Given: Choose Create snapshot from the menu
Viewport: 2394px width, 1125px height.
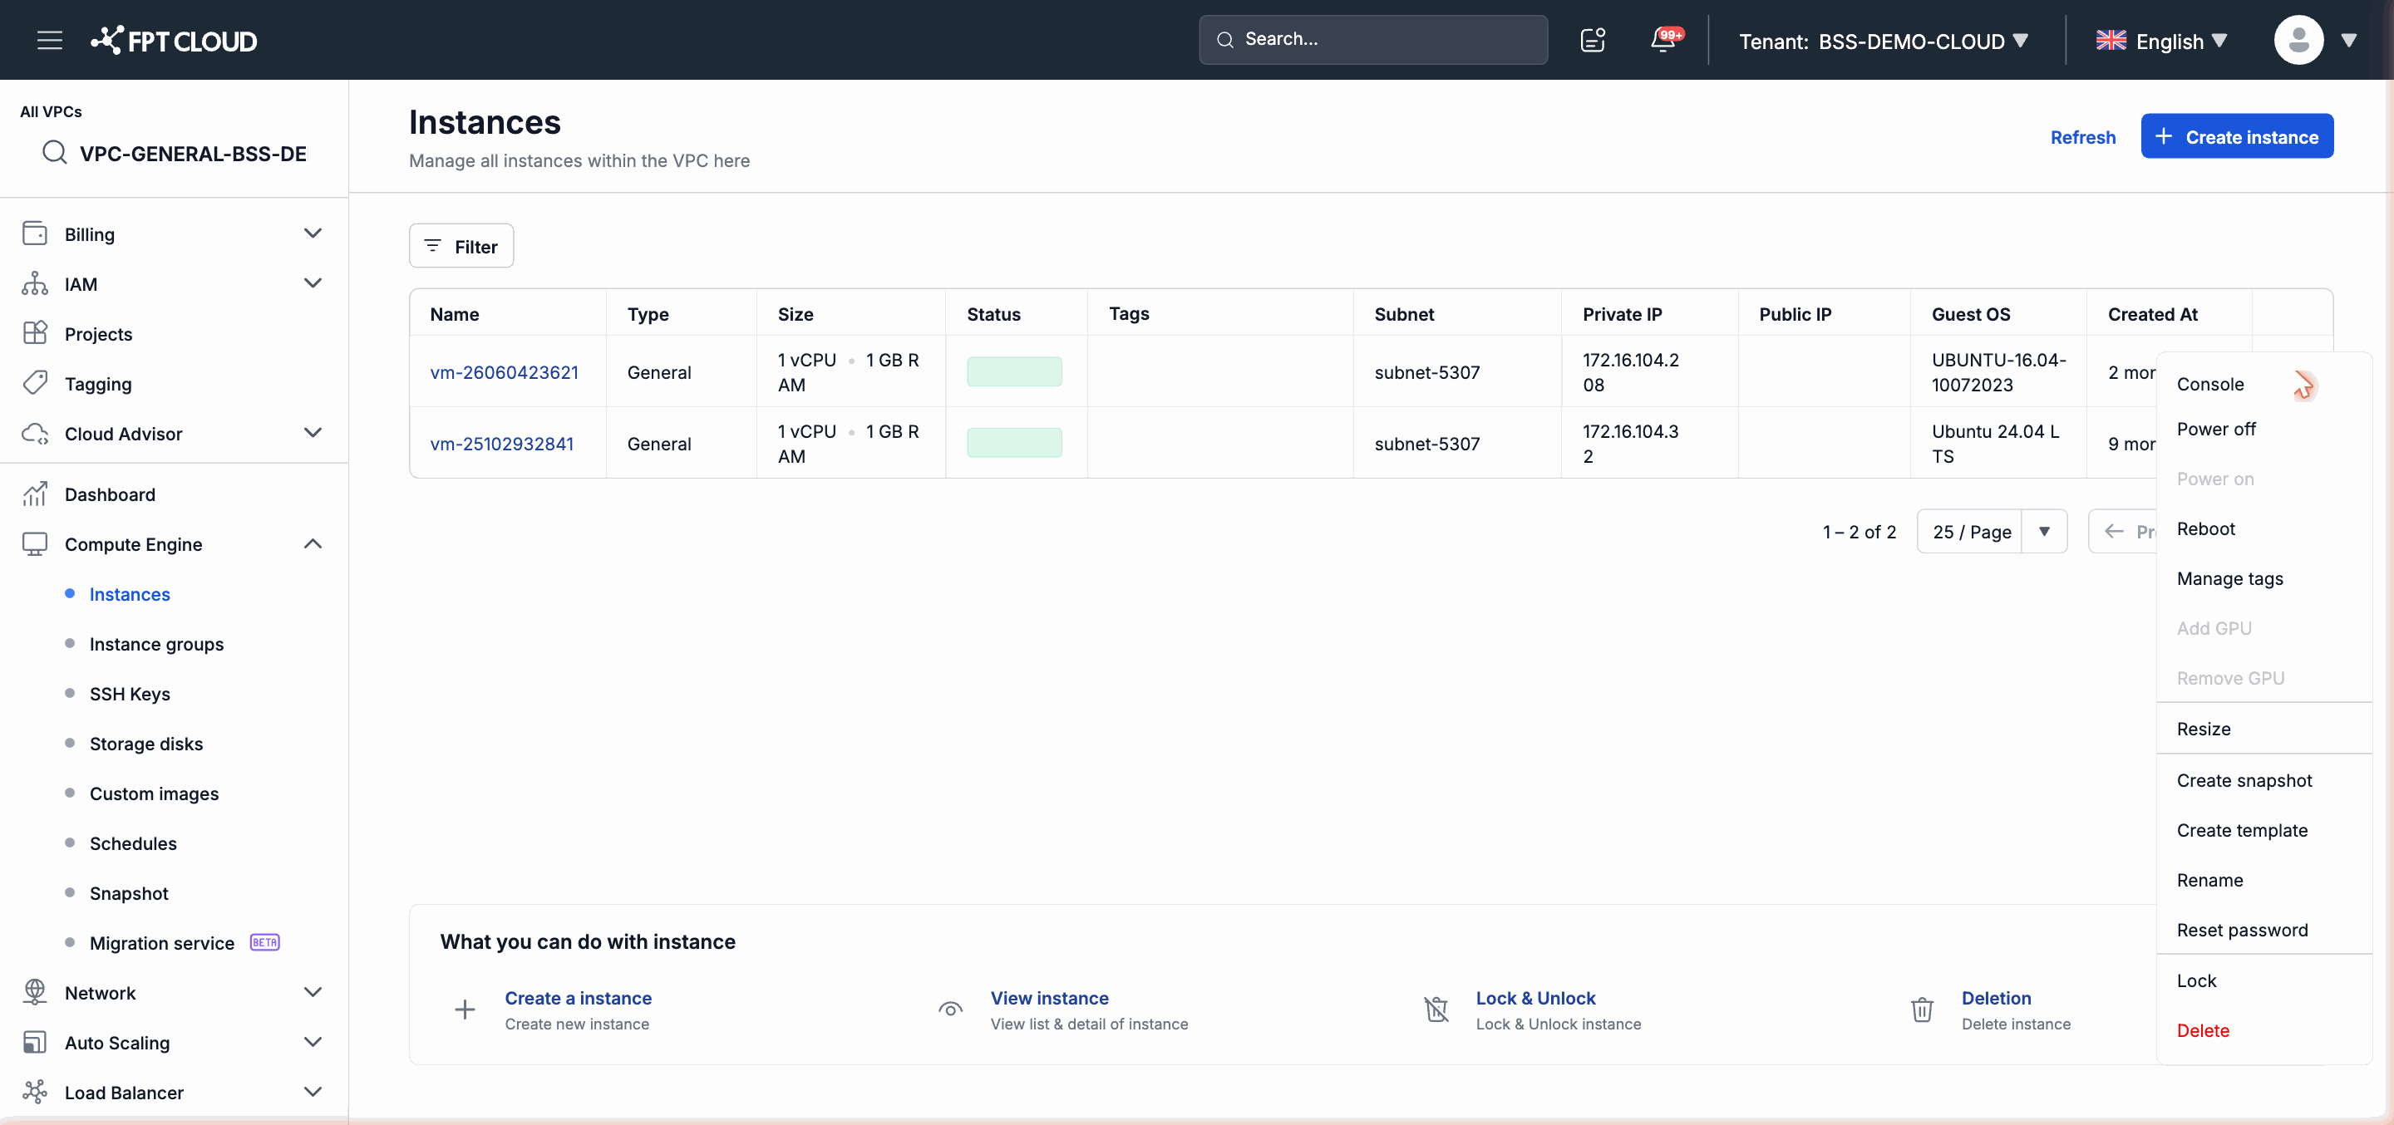Looking at the screenshot, I should tap(2244, 780).
